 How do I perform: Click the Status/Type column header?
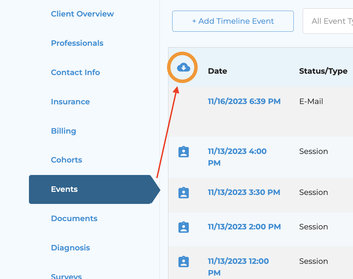[323, 71]
